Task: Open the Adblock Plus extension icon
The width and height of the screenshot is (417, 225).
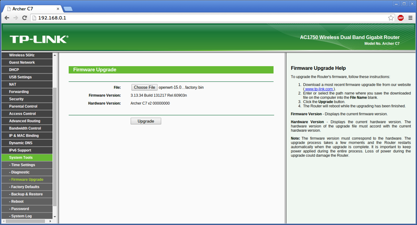Action: pos(400,18)
